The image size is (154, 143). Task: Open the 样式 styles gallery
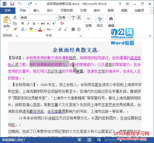[100, 23]
